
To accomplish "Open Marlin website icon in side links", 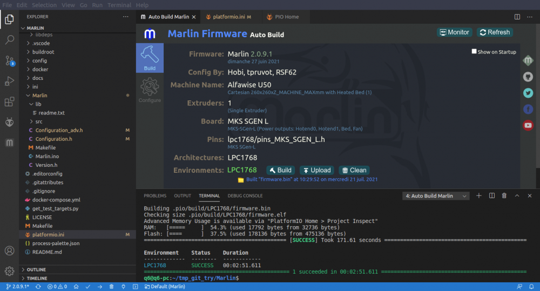I will click(x=528, y=60).
